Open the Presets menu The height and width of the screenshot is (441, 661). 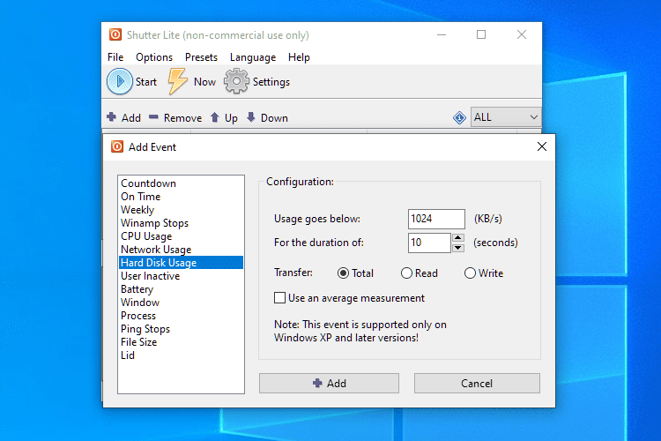pyautogui.click(x=201, y=57)
